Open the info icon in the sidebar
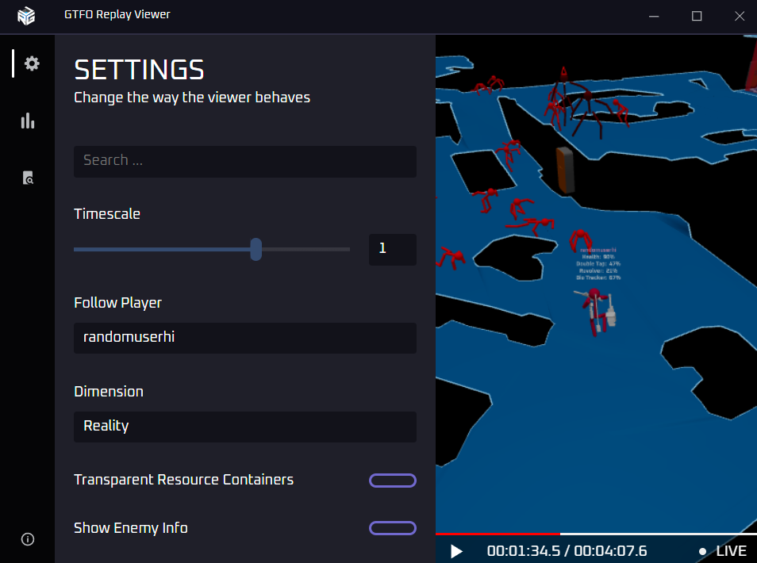The height and width of the screenshot is (563, 757). (28, 539)
